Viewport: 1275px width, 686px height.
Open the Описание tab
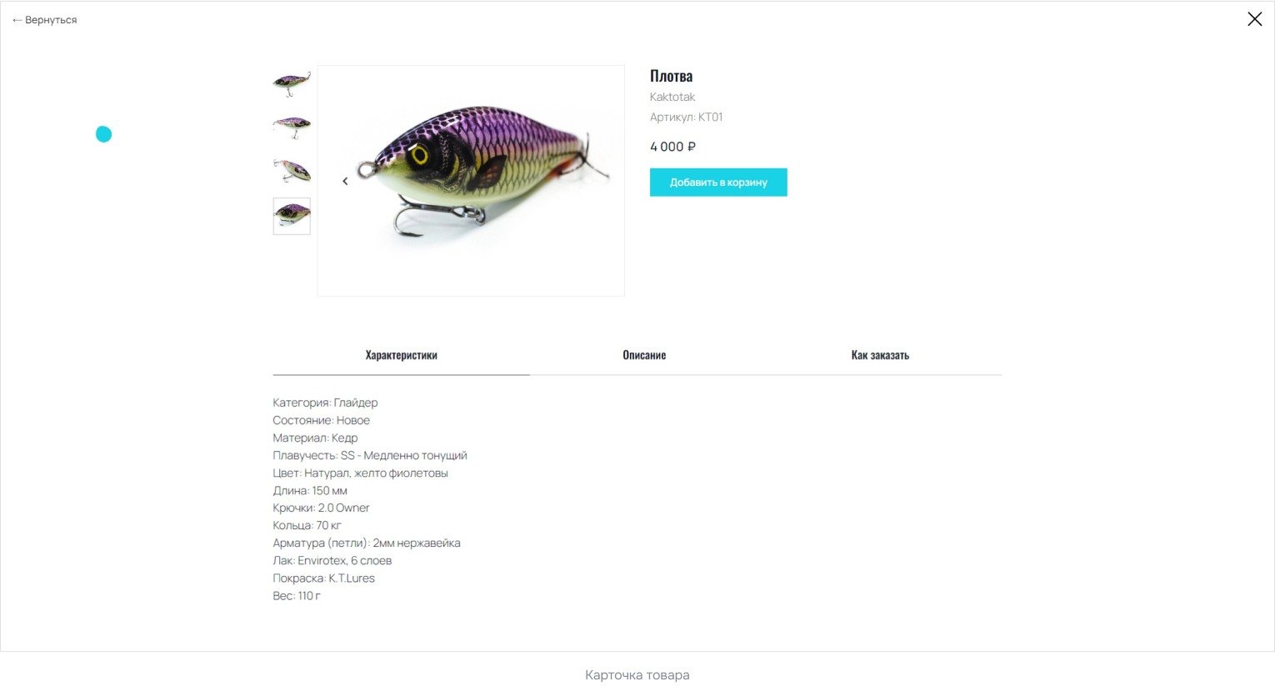(x=644, y=355)
